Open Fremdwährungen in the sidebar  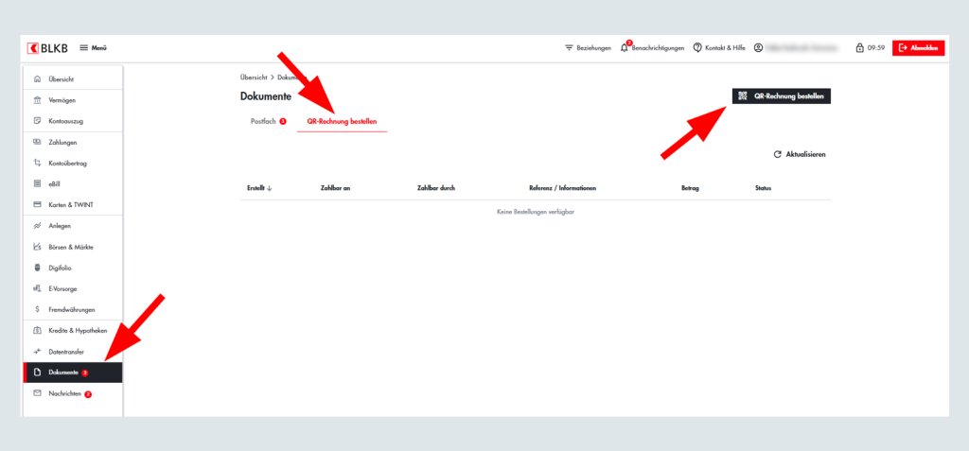73,309
